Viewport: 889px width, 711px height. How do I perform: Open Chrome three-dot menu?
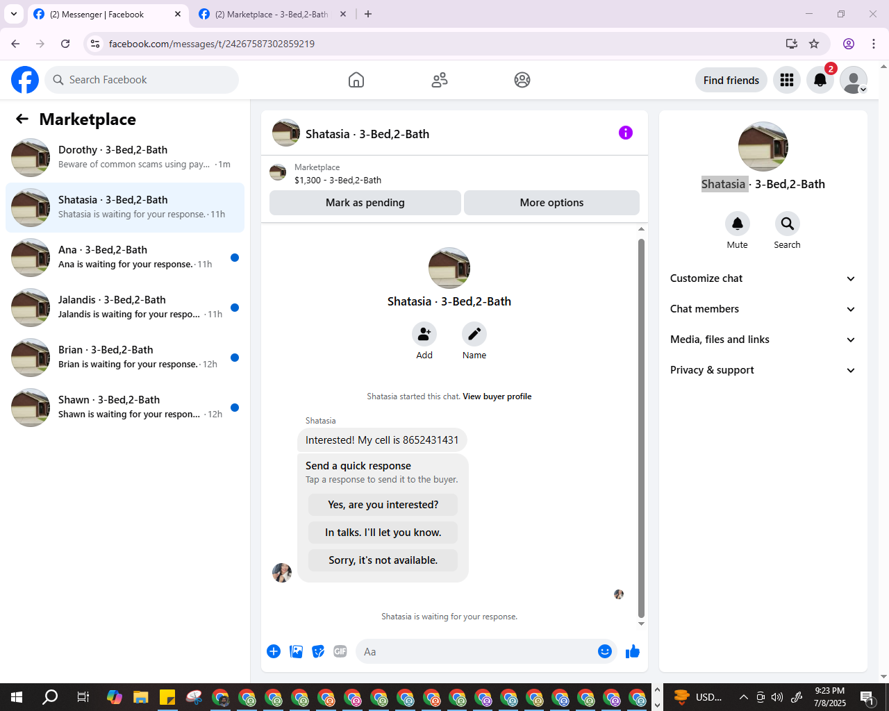click(874, 44)
